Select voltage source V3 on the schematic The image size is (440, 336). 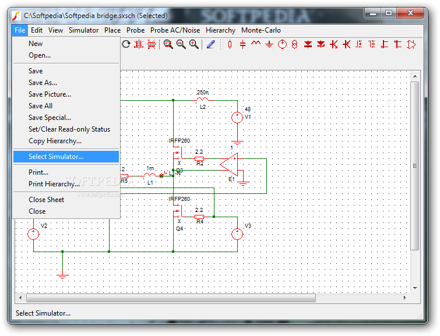(x=237, y=234)
